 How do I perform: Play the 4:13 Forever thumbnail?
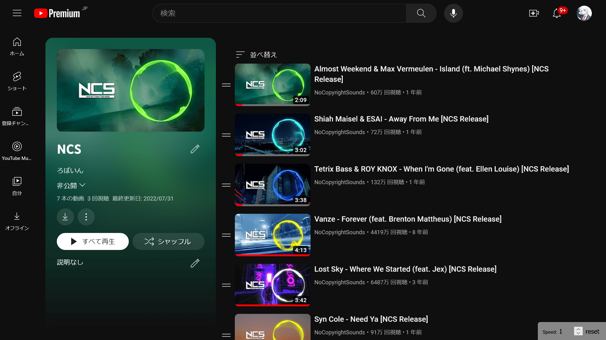pos(273,235)
